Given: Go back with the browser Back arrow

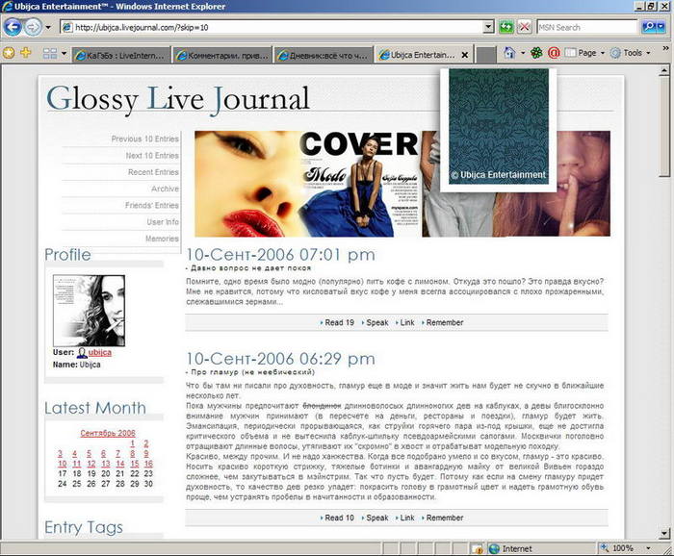Looking at the screenshot, I should pyautogui.click(x=12, y=27).
